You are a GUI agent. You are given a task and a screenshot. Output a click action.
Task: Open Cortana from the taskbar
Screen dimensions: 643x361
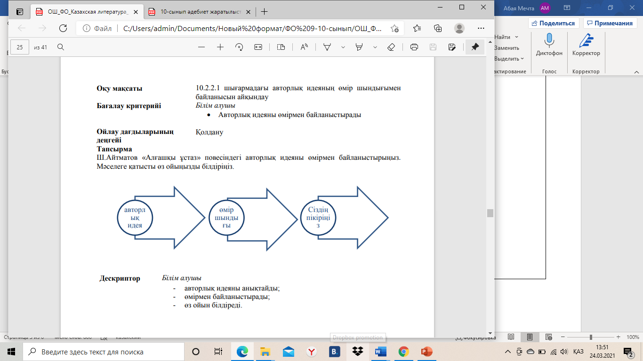(x=196, y=352)
